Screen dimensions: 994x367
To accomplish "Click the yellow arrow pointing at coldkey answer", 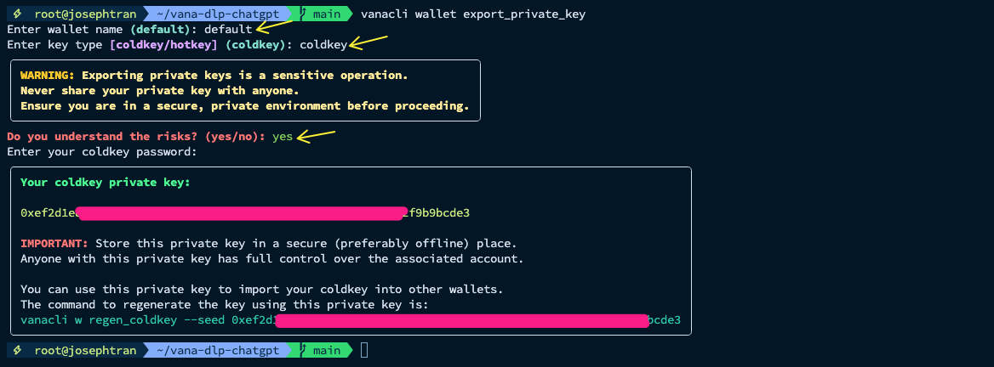I will pyautogui.click(x=368, y=42).
